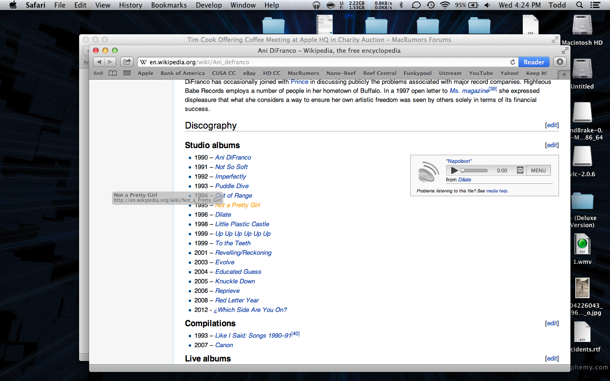Open the Bluetooth status menu
Viewport: 610px width, 381px height.
[x=401, y=5]
